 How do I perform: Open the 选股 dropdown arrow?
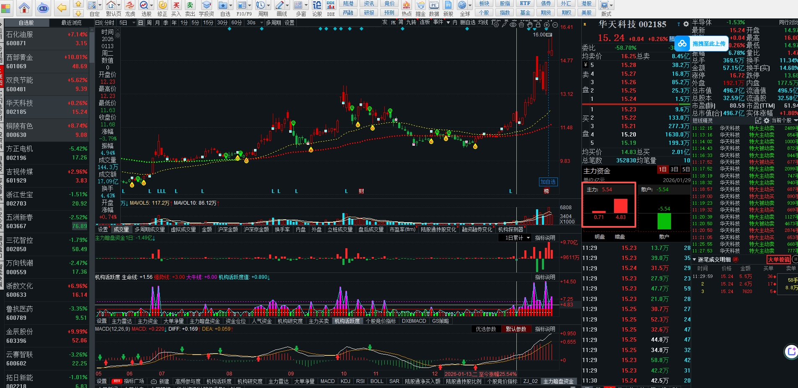tap(151, 5)
